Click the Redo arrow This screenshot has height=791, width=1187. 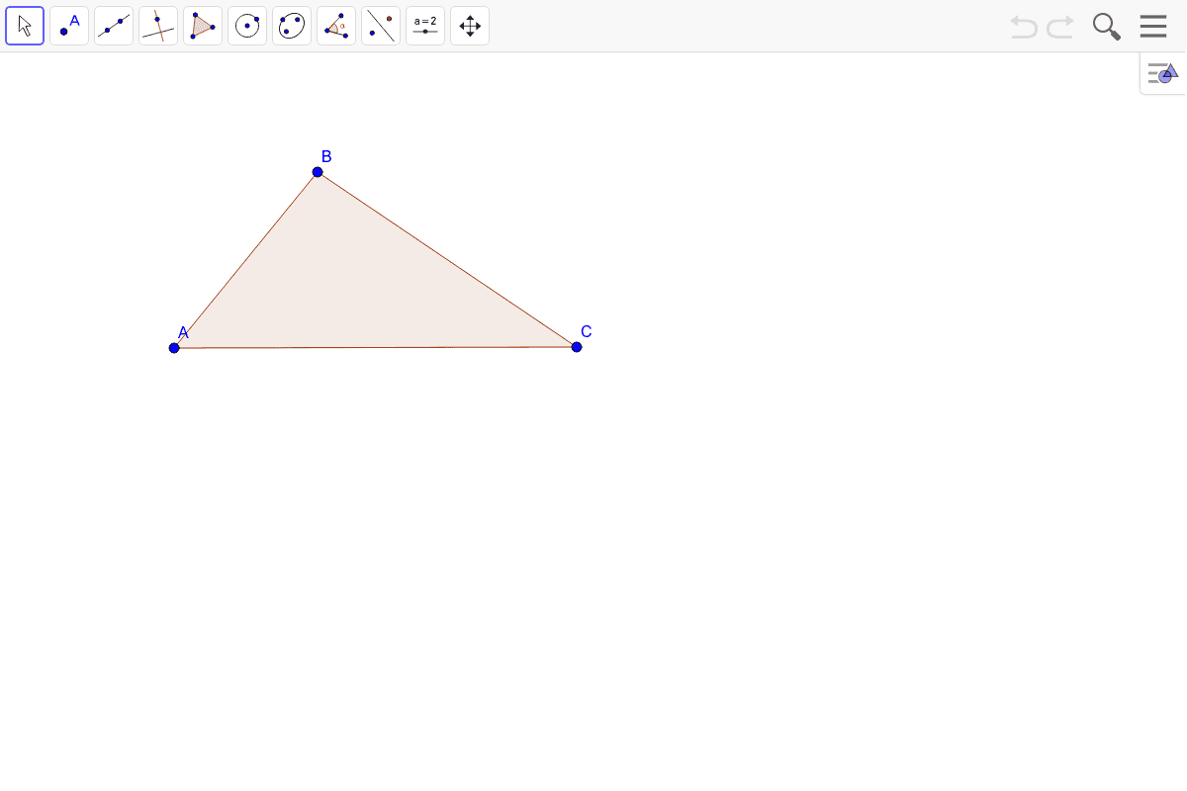pyautogui.click(x=1060, y=27)
